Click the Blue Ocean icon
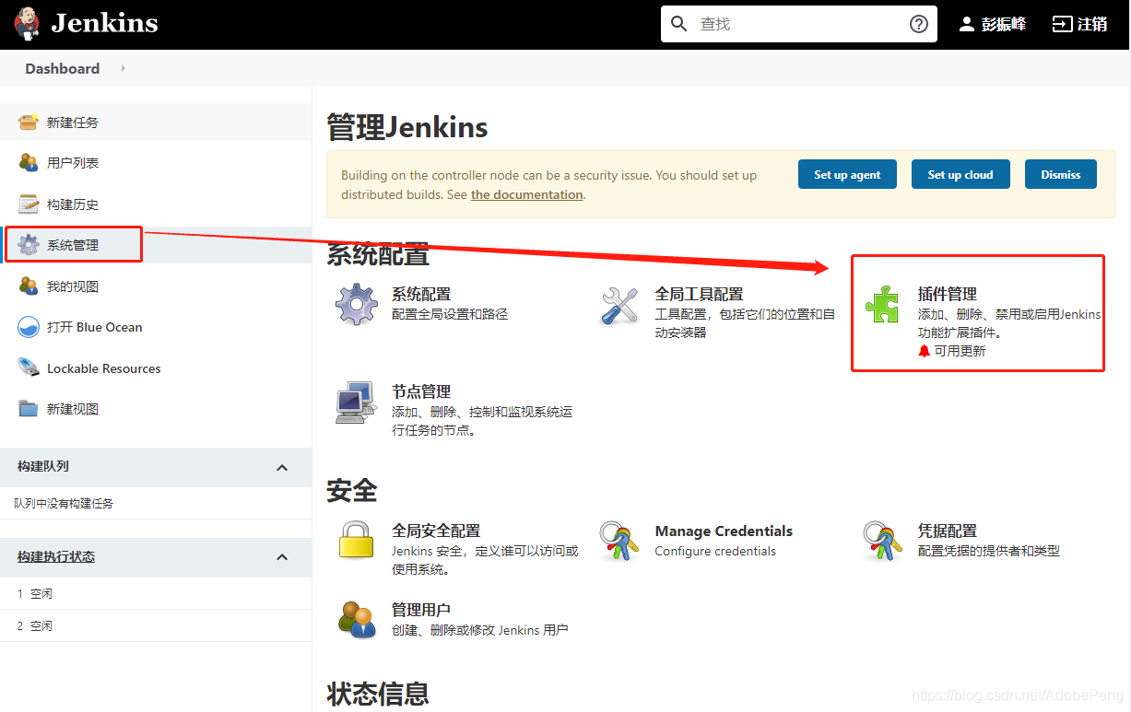The width and height of the screenshot is (1131, 712). [x=29, y=327]
